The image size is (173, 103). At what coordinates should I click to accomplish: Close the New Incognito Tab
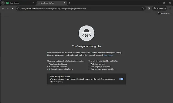[x=65, y=3]
